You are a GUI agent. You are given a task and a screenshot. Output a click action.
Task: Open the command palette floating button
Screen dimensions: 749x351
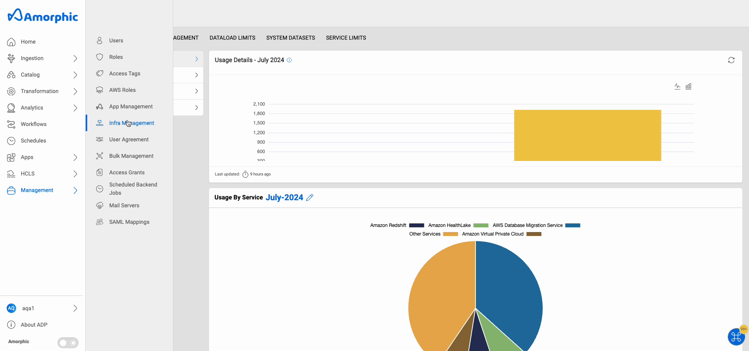tap(736, 337)
